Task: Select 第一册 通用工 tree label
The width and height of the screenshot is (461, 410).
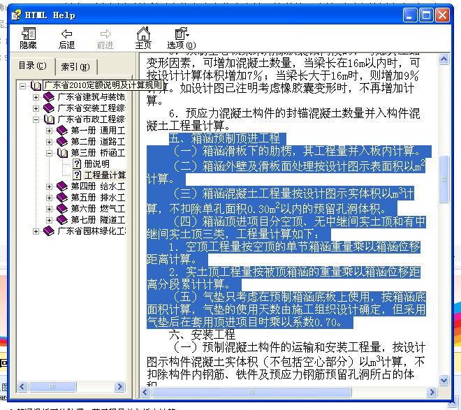Action: coord(98,130)
